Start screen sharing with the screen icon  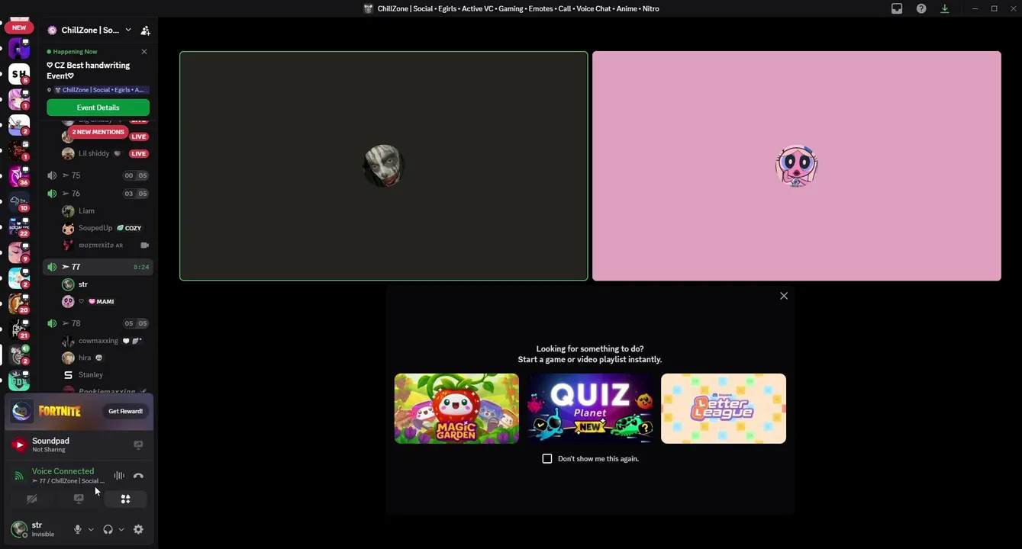point(79,499)
